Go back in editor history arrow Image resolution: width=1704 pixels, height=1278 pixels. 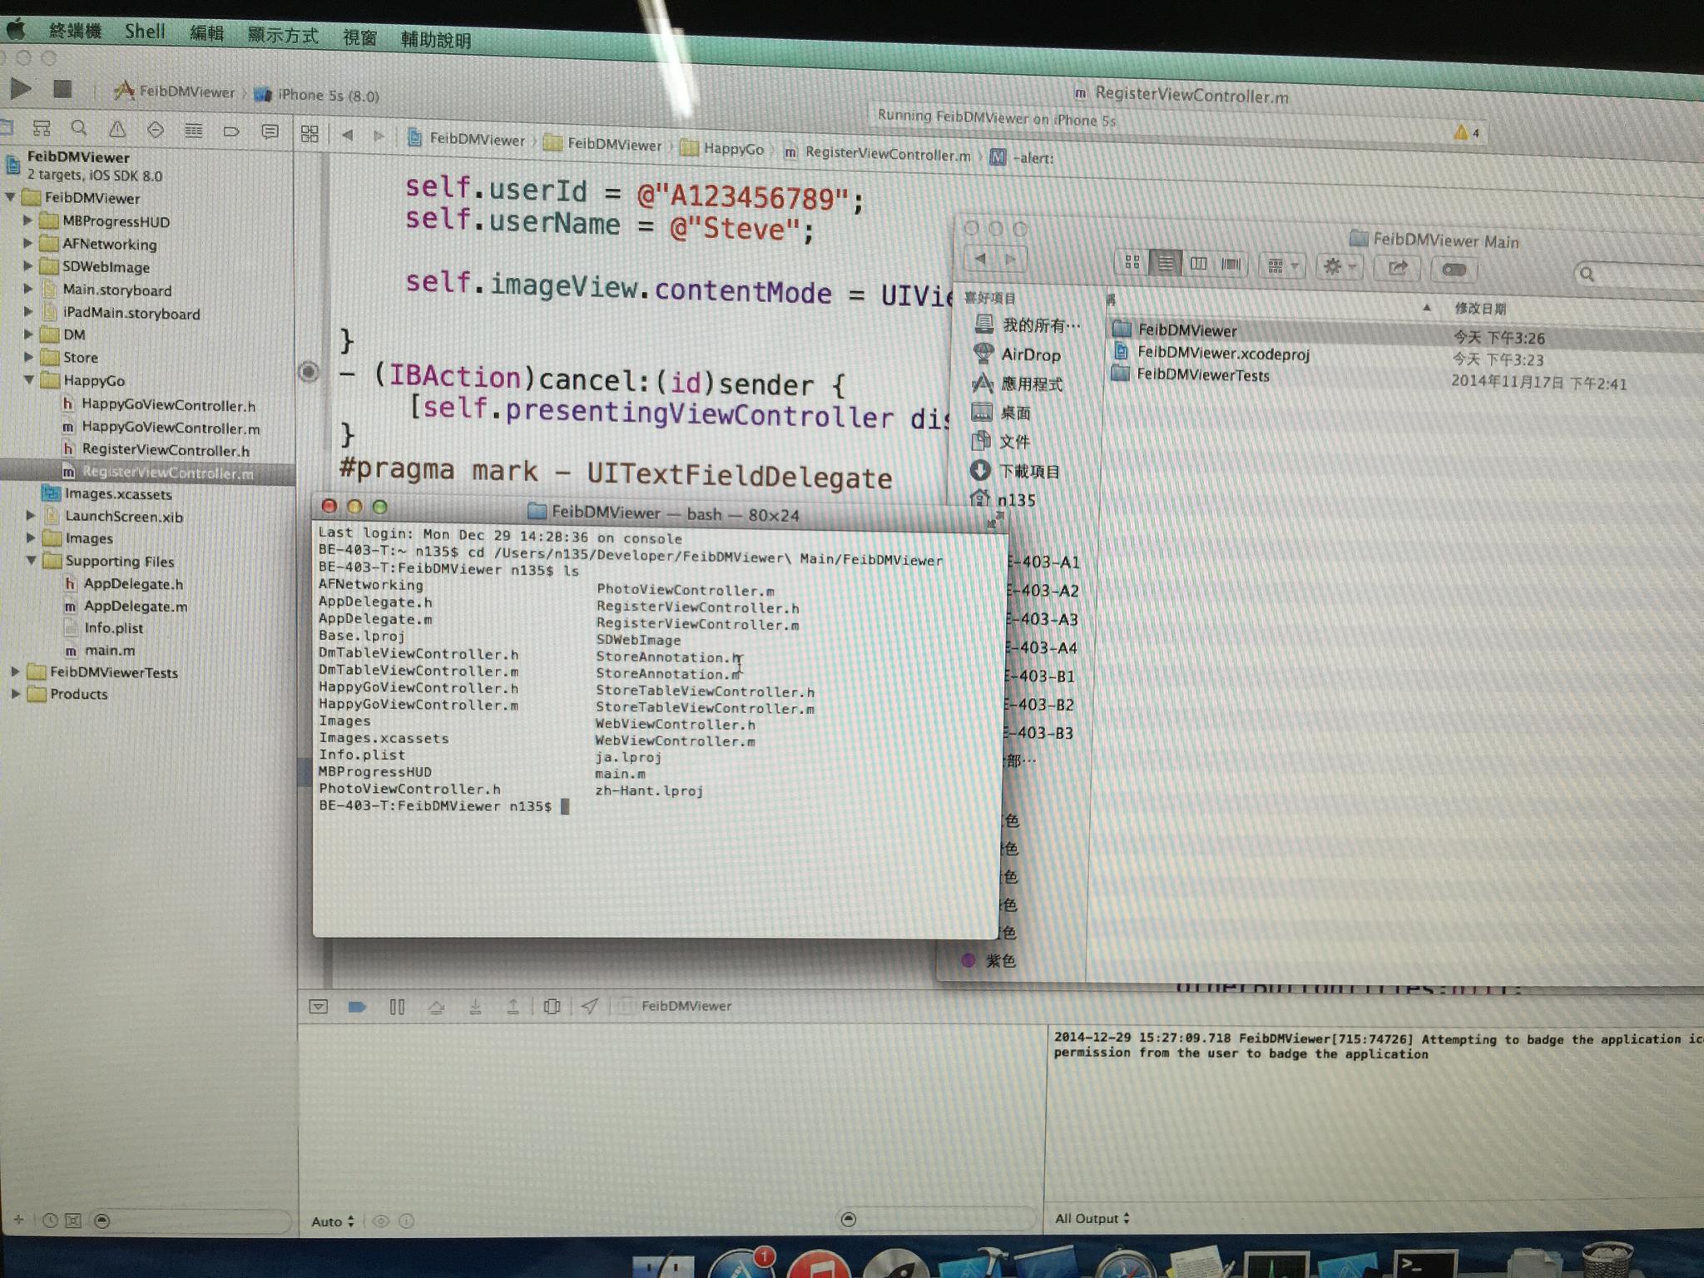coord(347,135)
